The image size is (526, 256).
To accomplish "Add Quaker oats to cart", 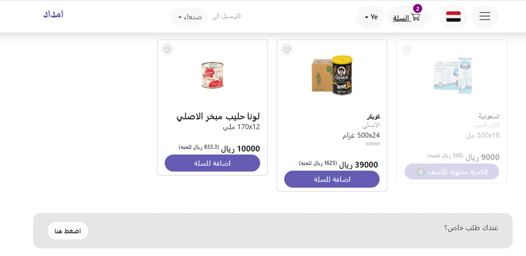I will tap(332, 179).
